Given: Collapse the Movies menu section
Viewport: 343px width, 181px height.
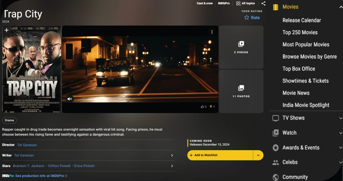Looking at the screenshot, I should 340,7.
